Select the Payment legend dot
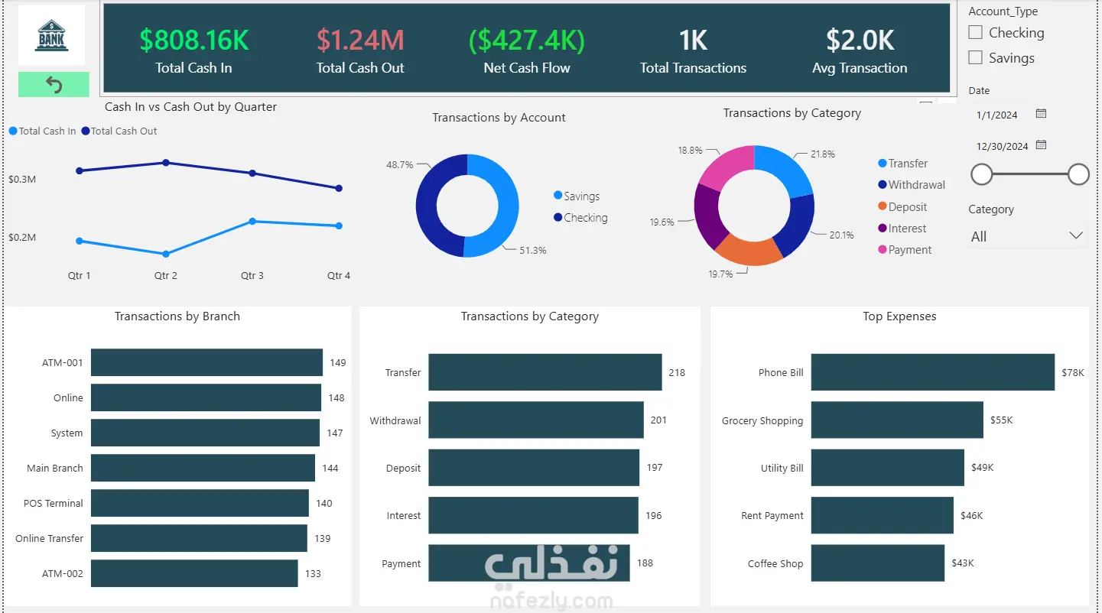 (x=883, y=250)
